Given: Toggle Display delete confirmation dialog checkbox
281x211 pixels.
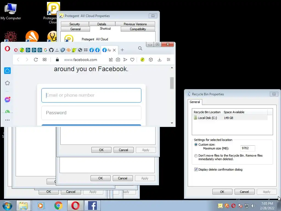Looking at the screenshot, I should tap(196, 169).
